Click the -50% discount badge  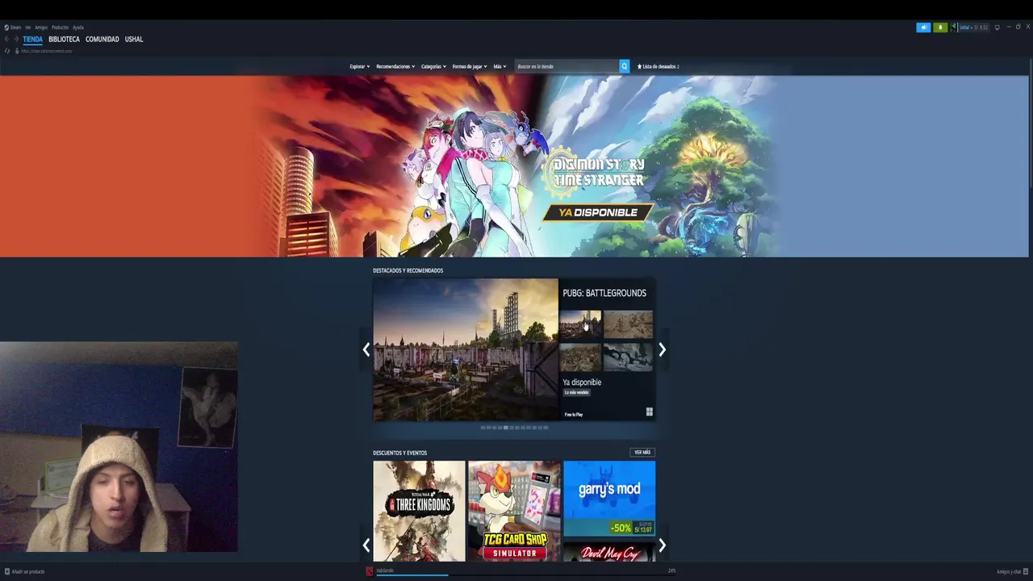(x=621, y=528)
